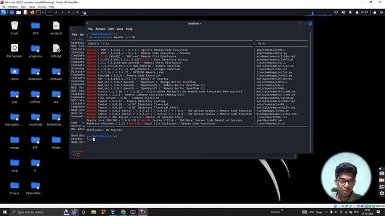Screen dimensions: 385x216
Task: Switch to workspace 3
Action: point(63,12)
